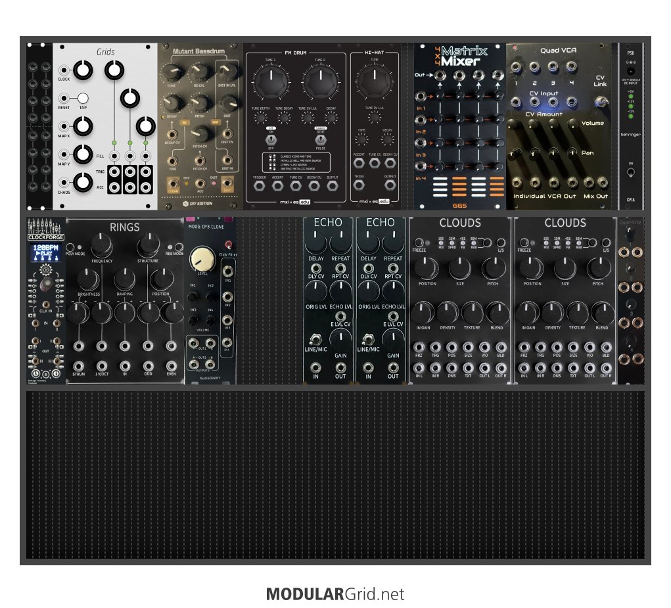Click the TUNE 1 knob on FM Drum
The height and width of the screenshot is (608, 671).
coord(271,80)
